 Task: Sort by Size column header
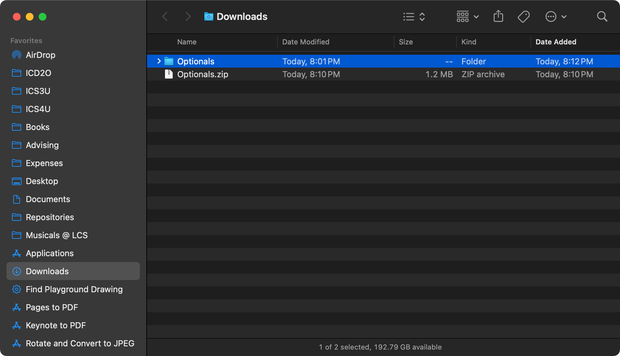406,42
